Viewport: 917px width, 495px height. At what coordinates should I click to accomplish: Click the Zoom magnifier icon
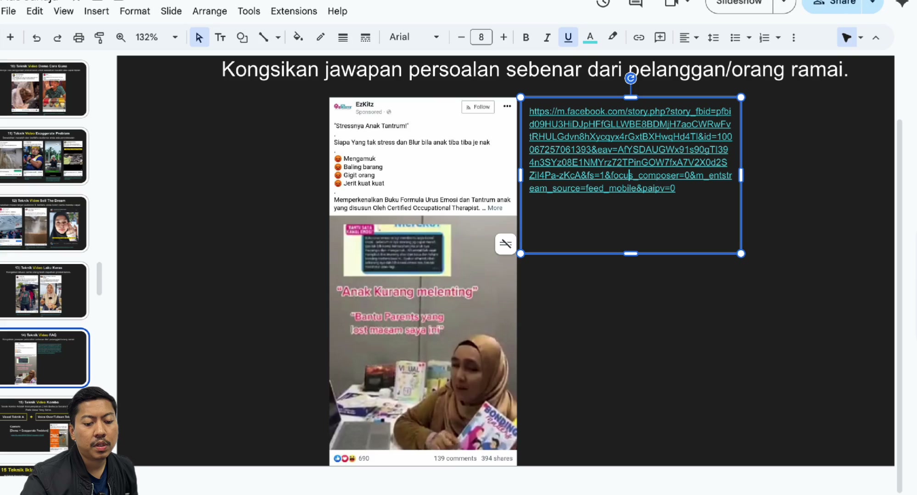click(x=121, y=38)
